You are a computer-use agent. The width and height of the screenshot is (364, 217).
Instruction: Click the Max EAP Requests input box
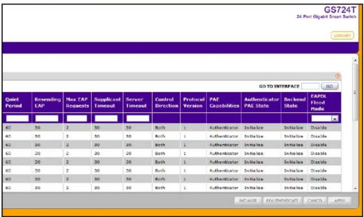(x=77, y=118)
